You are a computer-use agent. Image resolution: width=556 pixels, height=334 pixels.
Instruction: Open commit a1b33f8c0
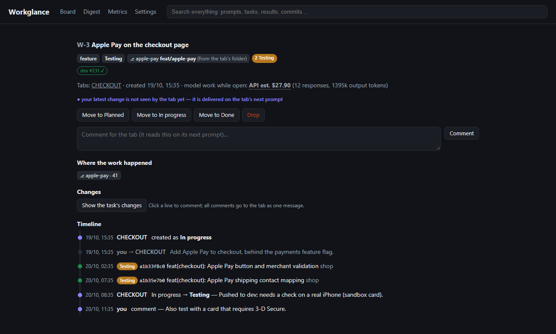(x=152, y=266)
